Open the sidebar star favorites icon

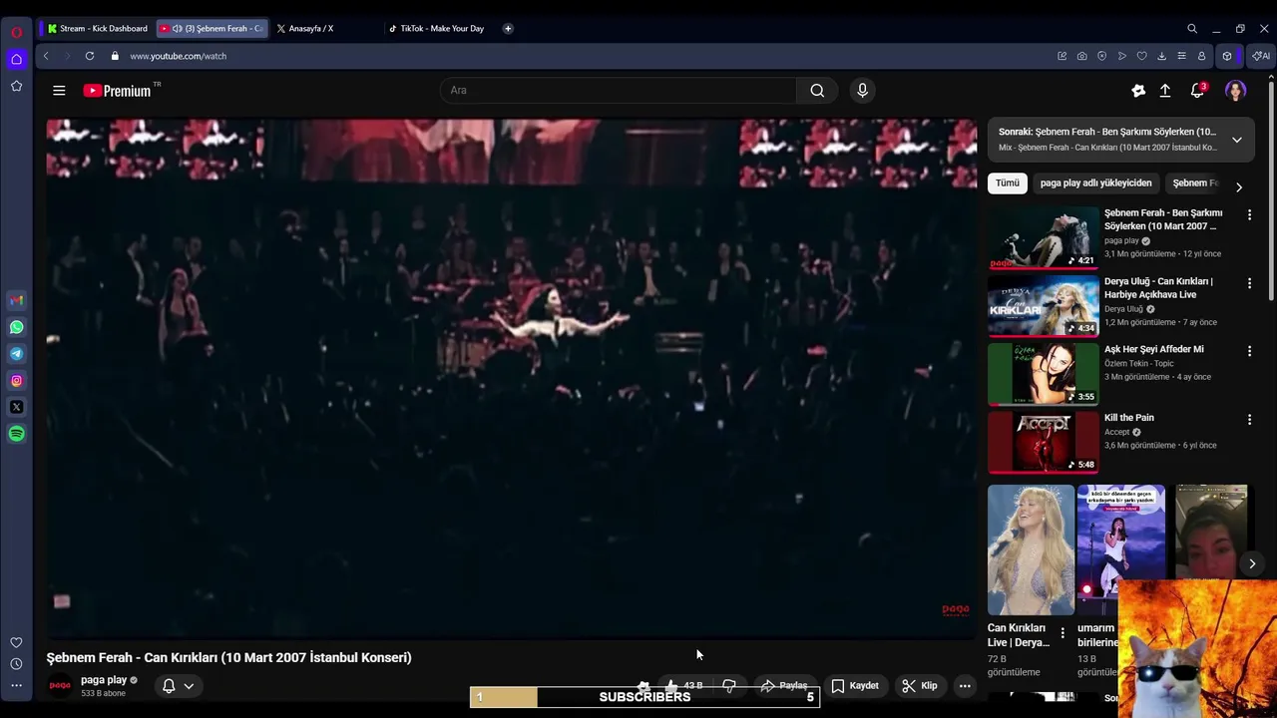16,87
